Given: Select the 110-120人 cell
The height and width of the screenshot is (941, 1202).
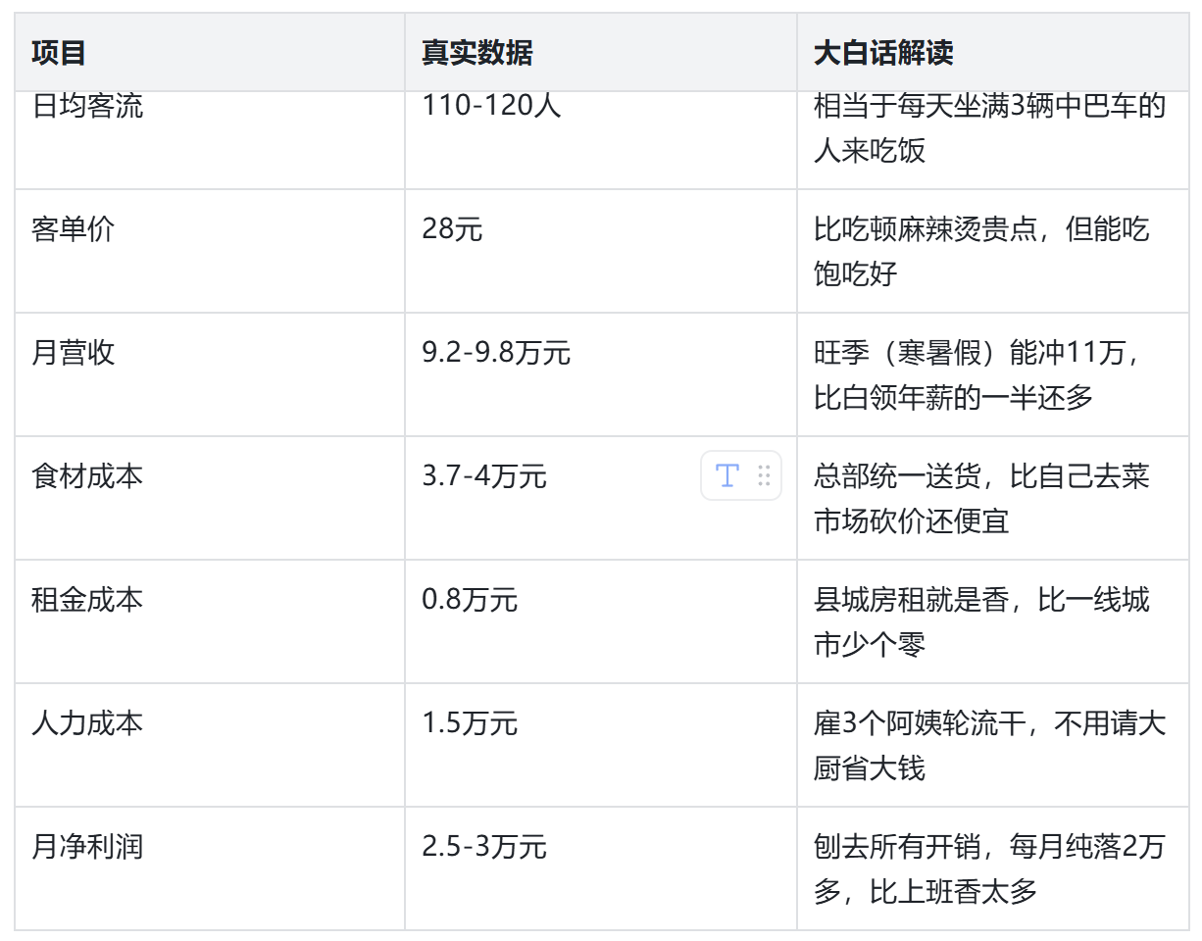Looking at the screenshot, I should coord(491,106).
